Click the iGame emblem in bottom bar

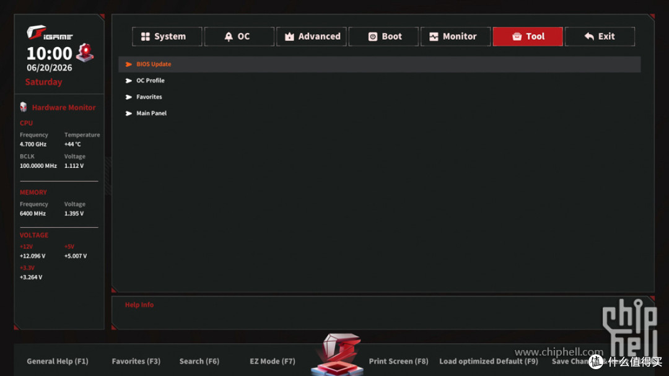[x=337, y=354]
